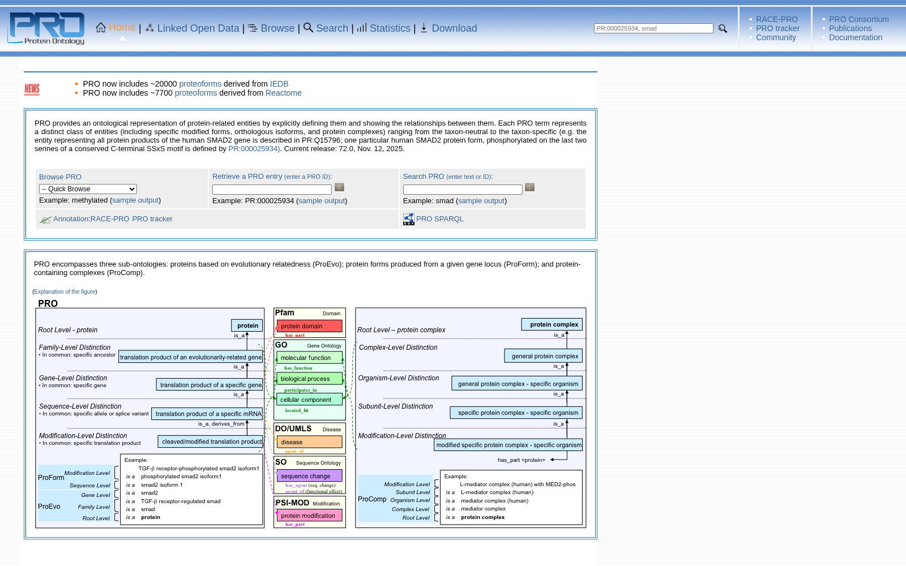
Task: Focus the header search box
Action: click(653, 28)
